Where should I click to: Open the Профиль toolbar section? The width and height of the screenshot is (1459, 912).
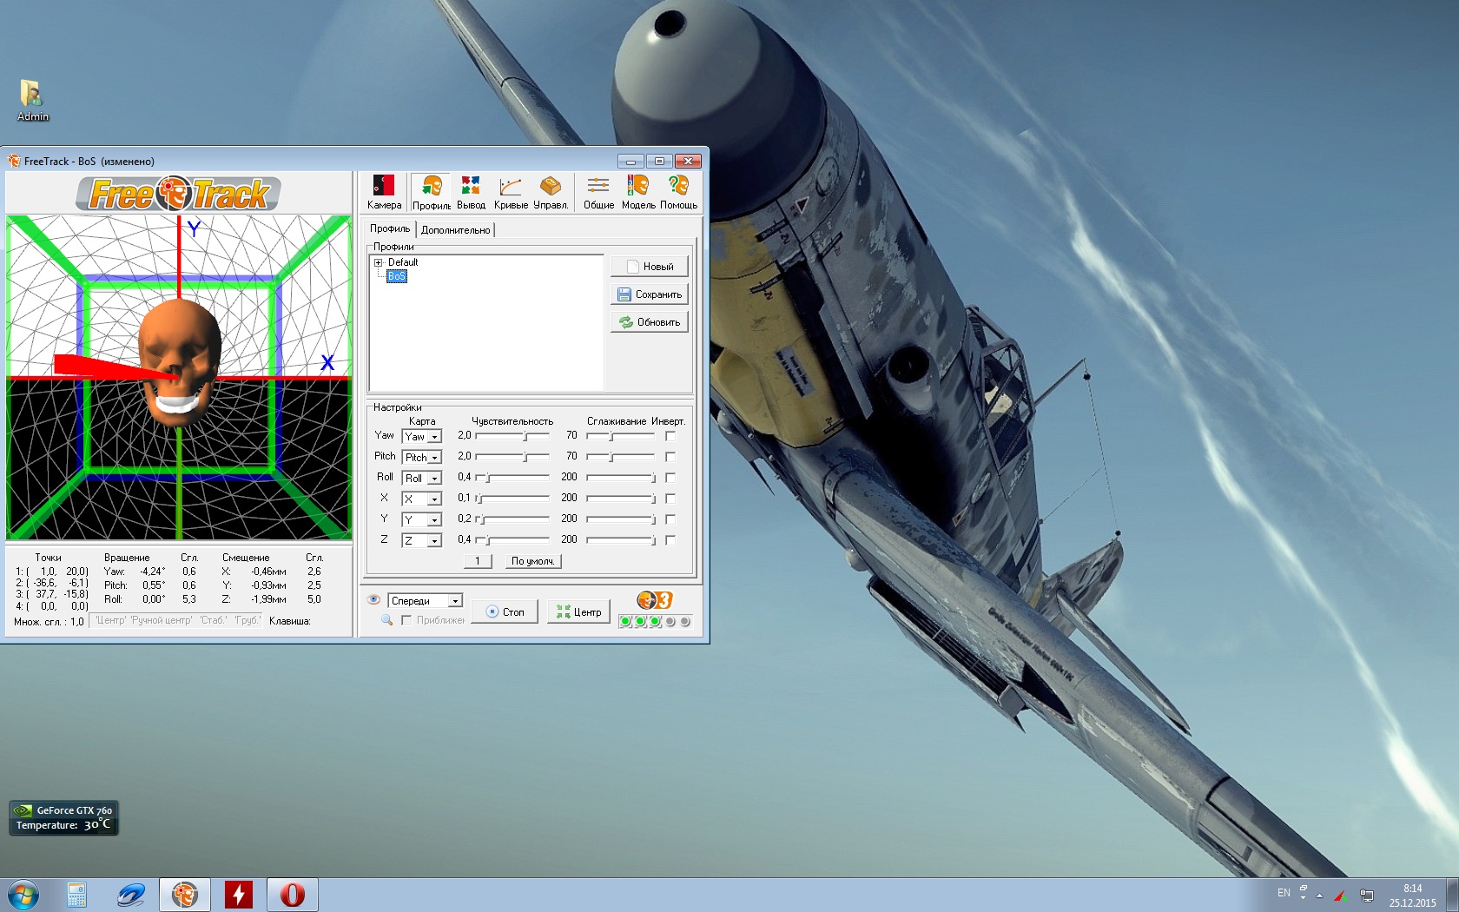pyautogui.click(x=432, y=192)
